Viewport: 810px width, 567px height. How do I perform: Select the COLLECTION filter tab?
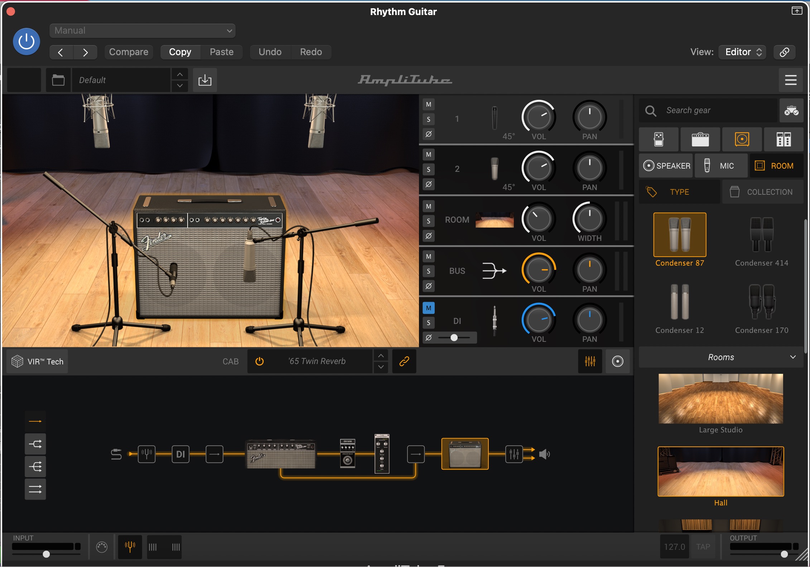[x=763, y=192]
